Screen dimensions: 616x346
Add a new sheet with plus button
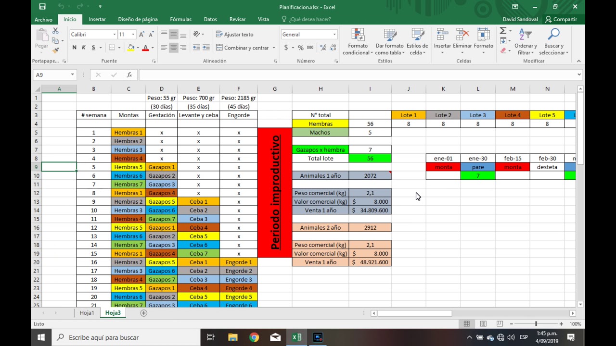143,313
